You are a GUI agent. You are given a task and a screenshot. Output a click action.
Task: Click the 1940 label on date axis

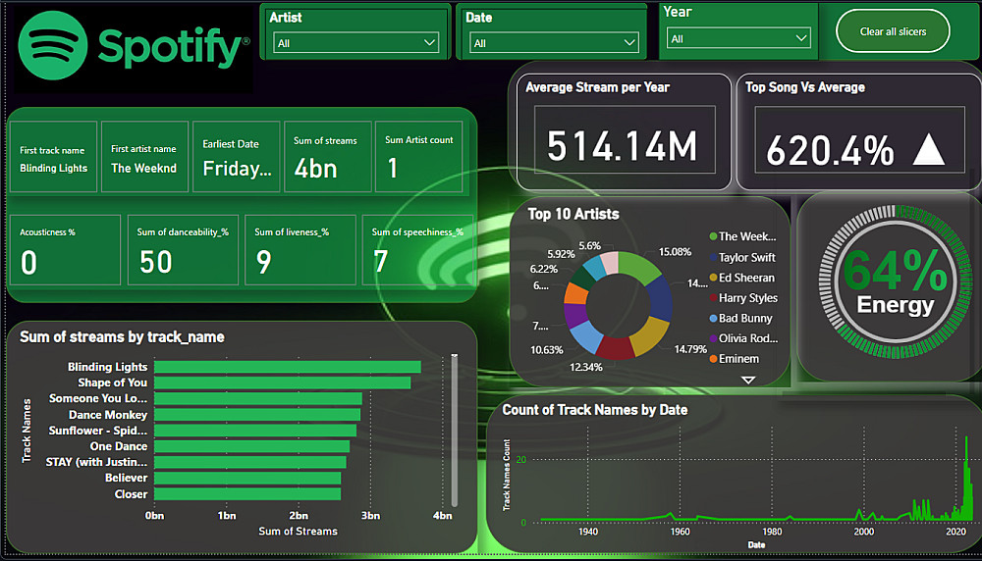pyautogui.click(x=588, y=532)
